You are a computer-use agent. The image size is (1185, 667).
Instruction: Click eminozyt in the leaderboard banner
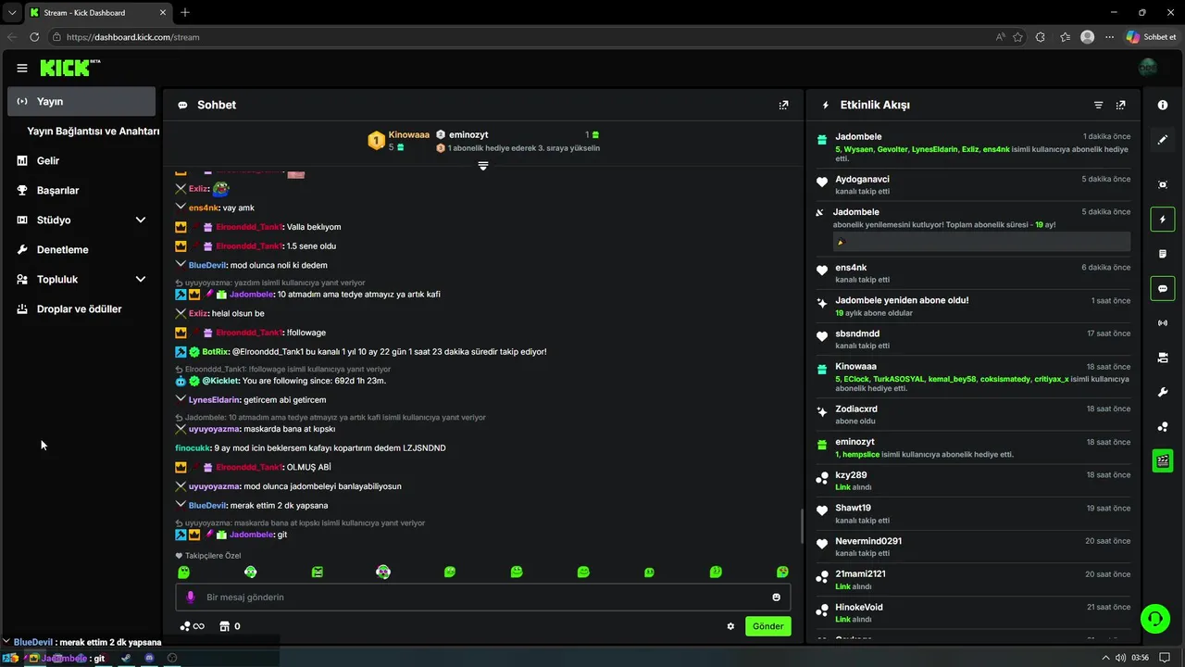click(468, 134)
